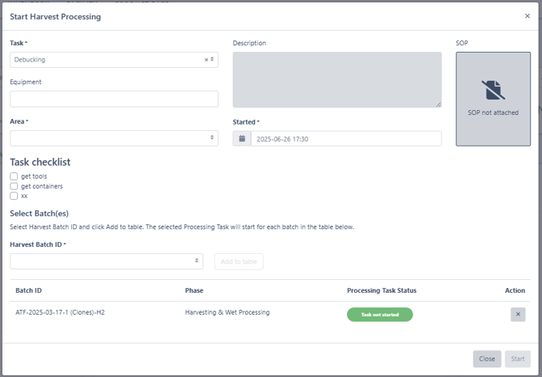Click the SOP not attached document icon
The width and height of the screenshot is (542, 377).
[493, 90]
